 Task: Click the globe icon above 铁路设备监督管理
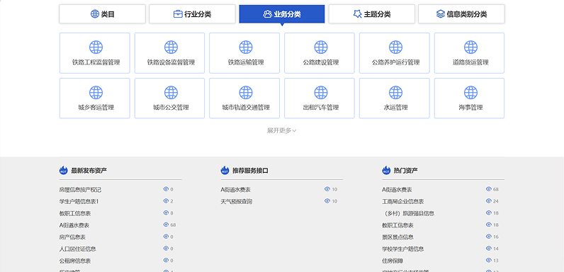(171, 47)
